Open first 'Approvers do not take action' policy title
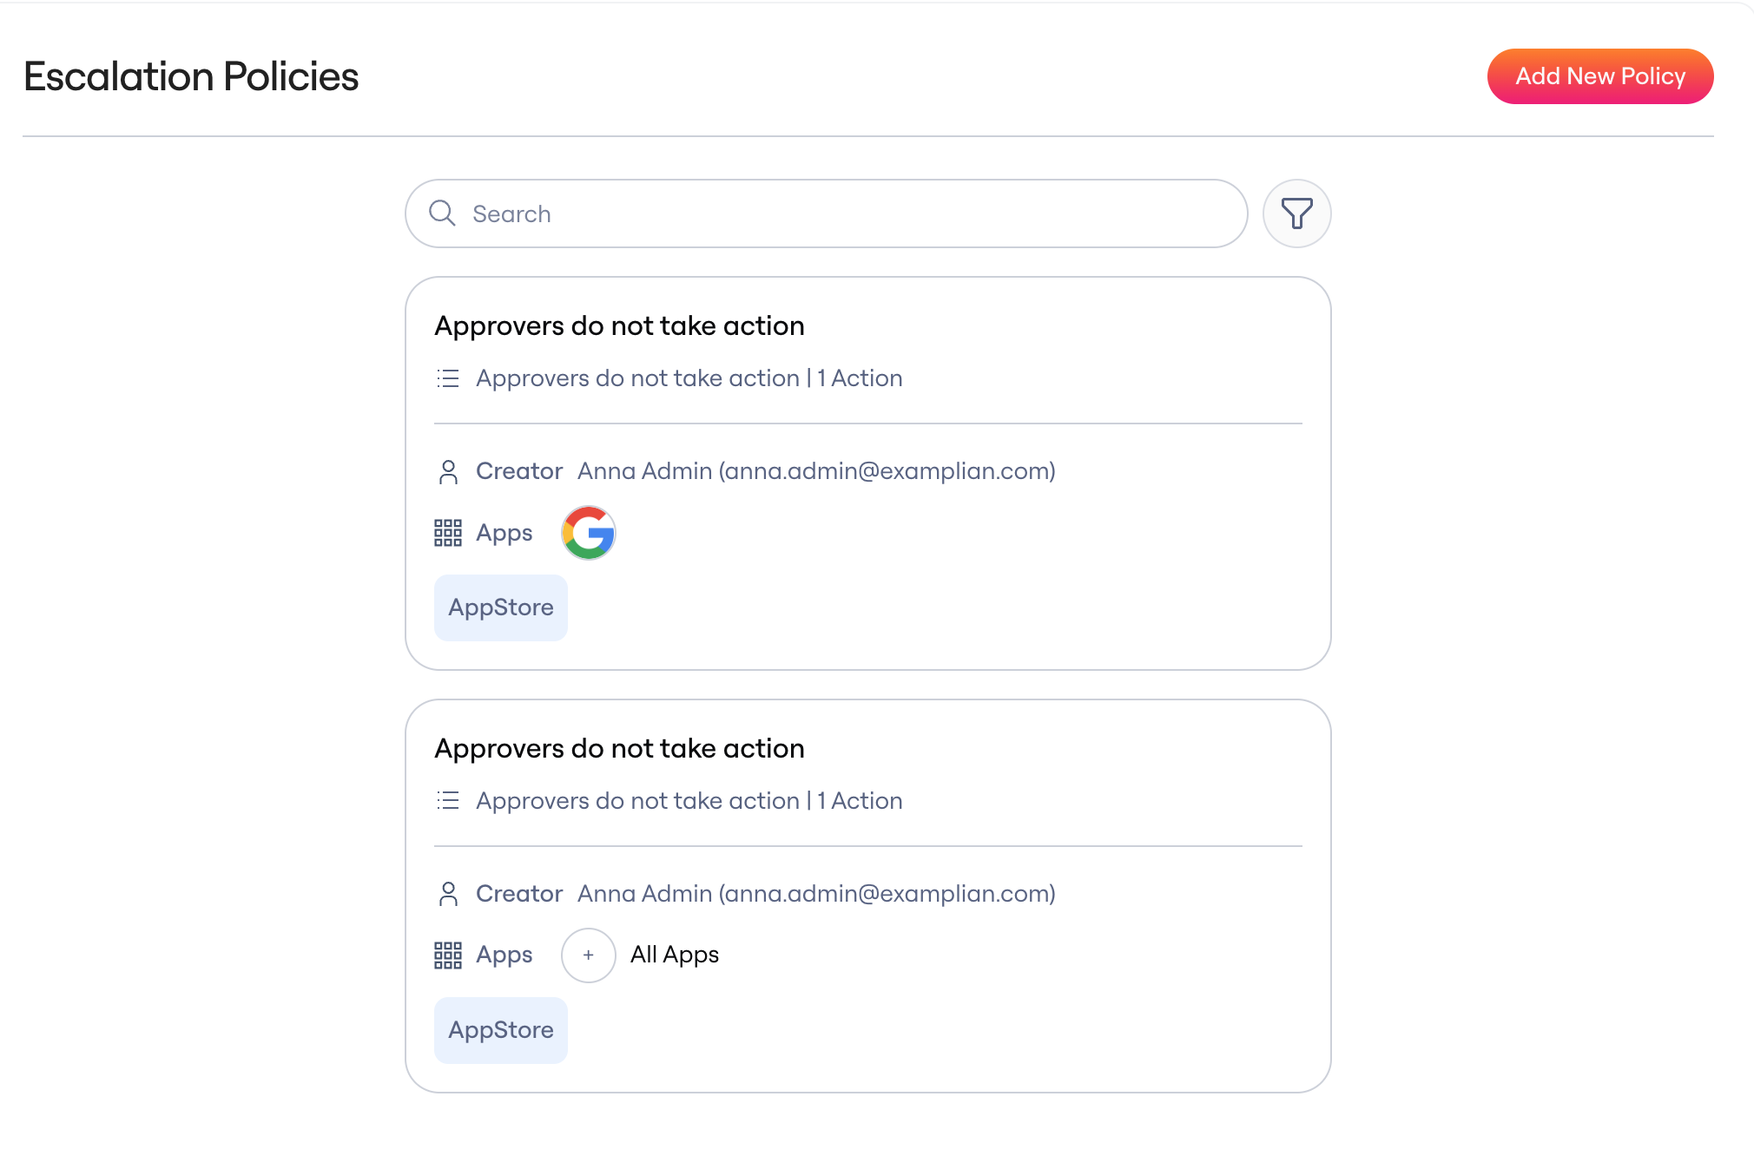Viewport: 1754px width, 1149px height. point(619,326)
